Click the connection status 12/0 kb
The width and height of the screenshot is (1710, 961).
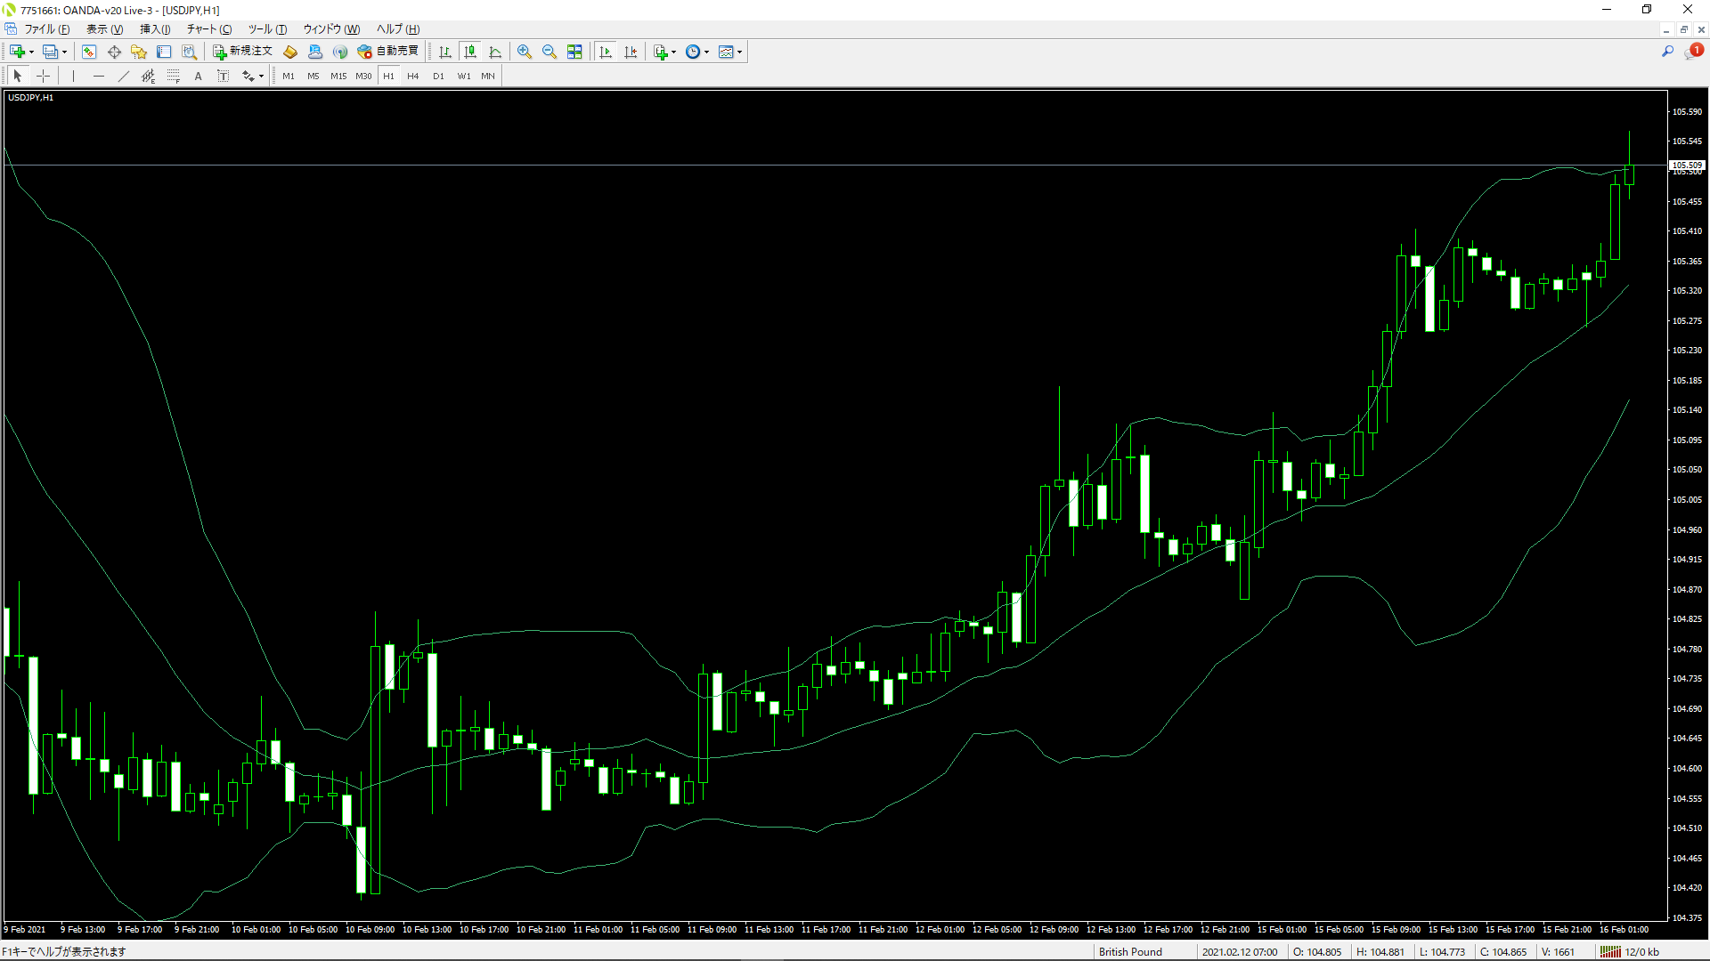coord(1632,952)
